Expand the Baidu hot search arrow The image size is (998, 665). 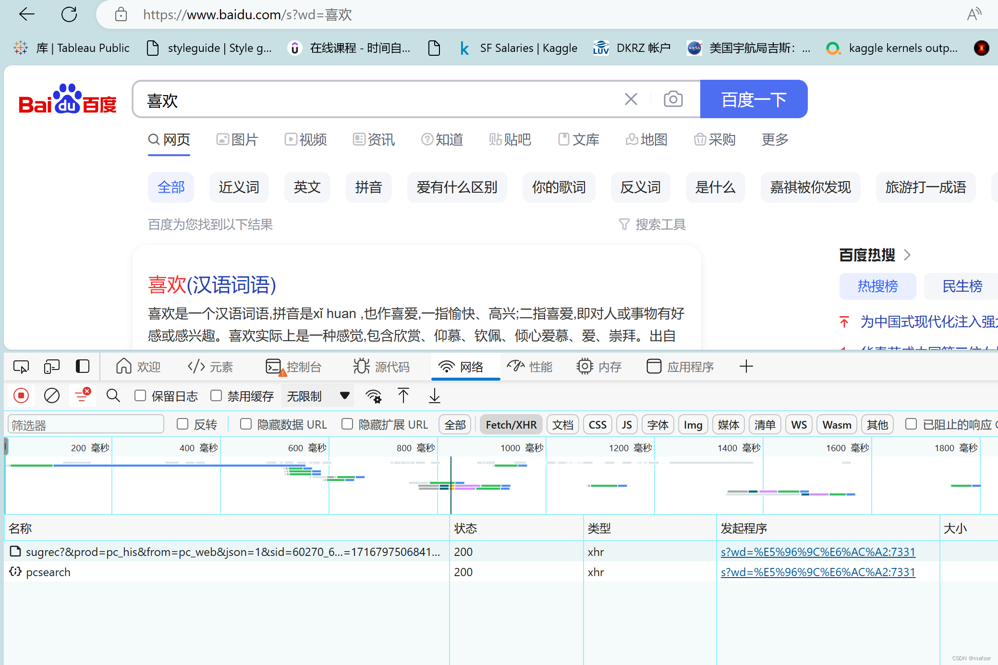point(907,255)
